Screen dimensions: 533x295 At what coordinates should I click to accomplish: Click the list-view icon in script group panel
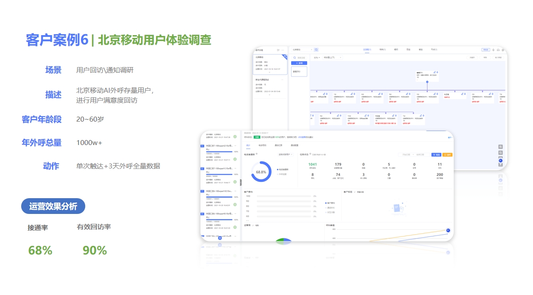tap(278, 50)
